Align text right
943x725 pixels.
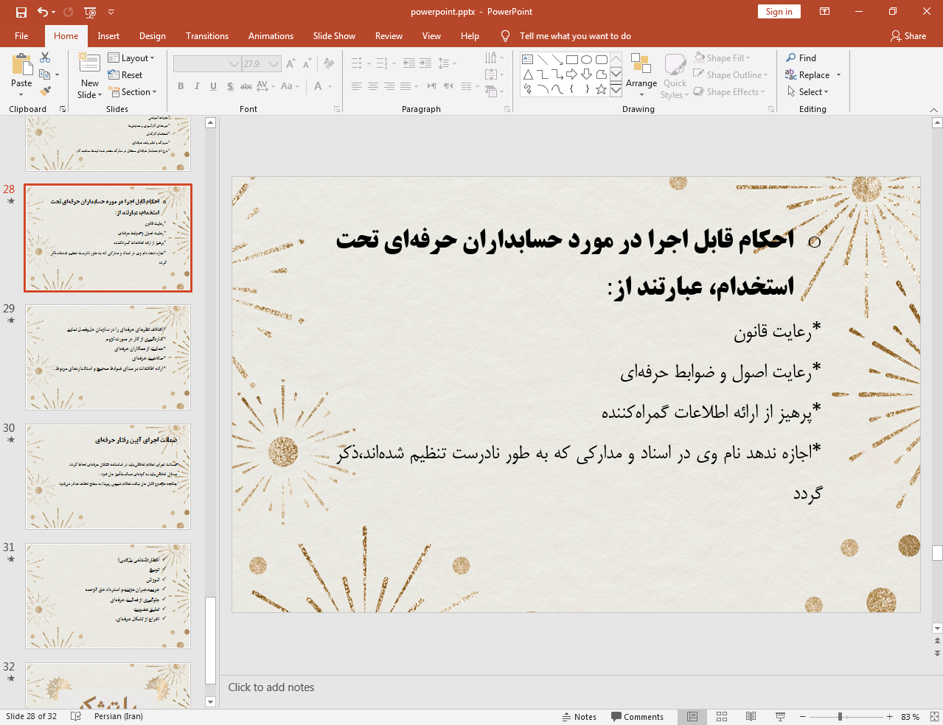coord(389,86)
